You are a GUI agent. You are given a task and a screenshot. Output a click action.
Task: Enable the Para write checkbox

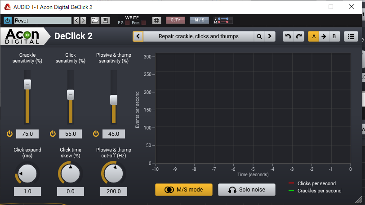144,23
